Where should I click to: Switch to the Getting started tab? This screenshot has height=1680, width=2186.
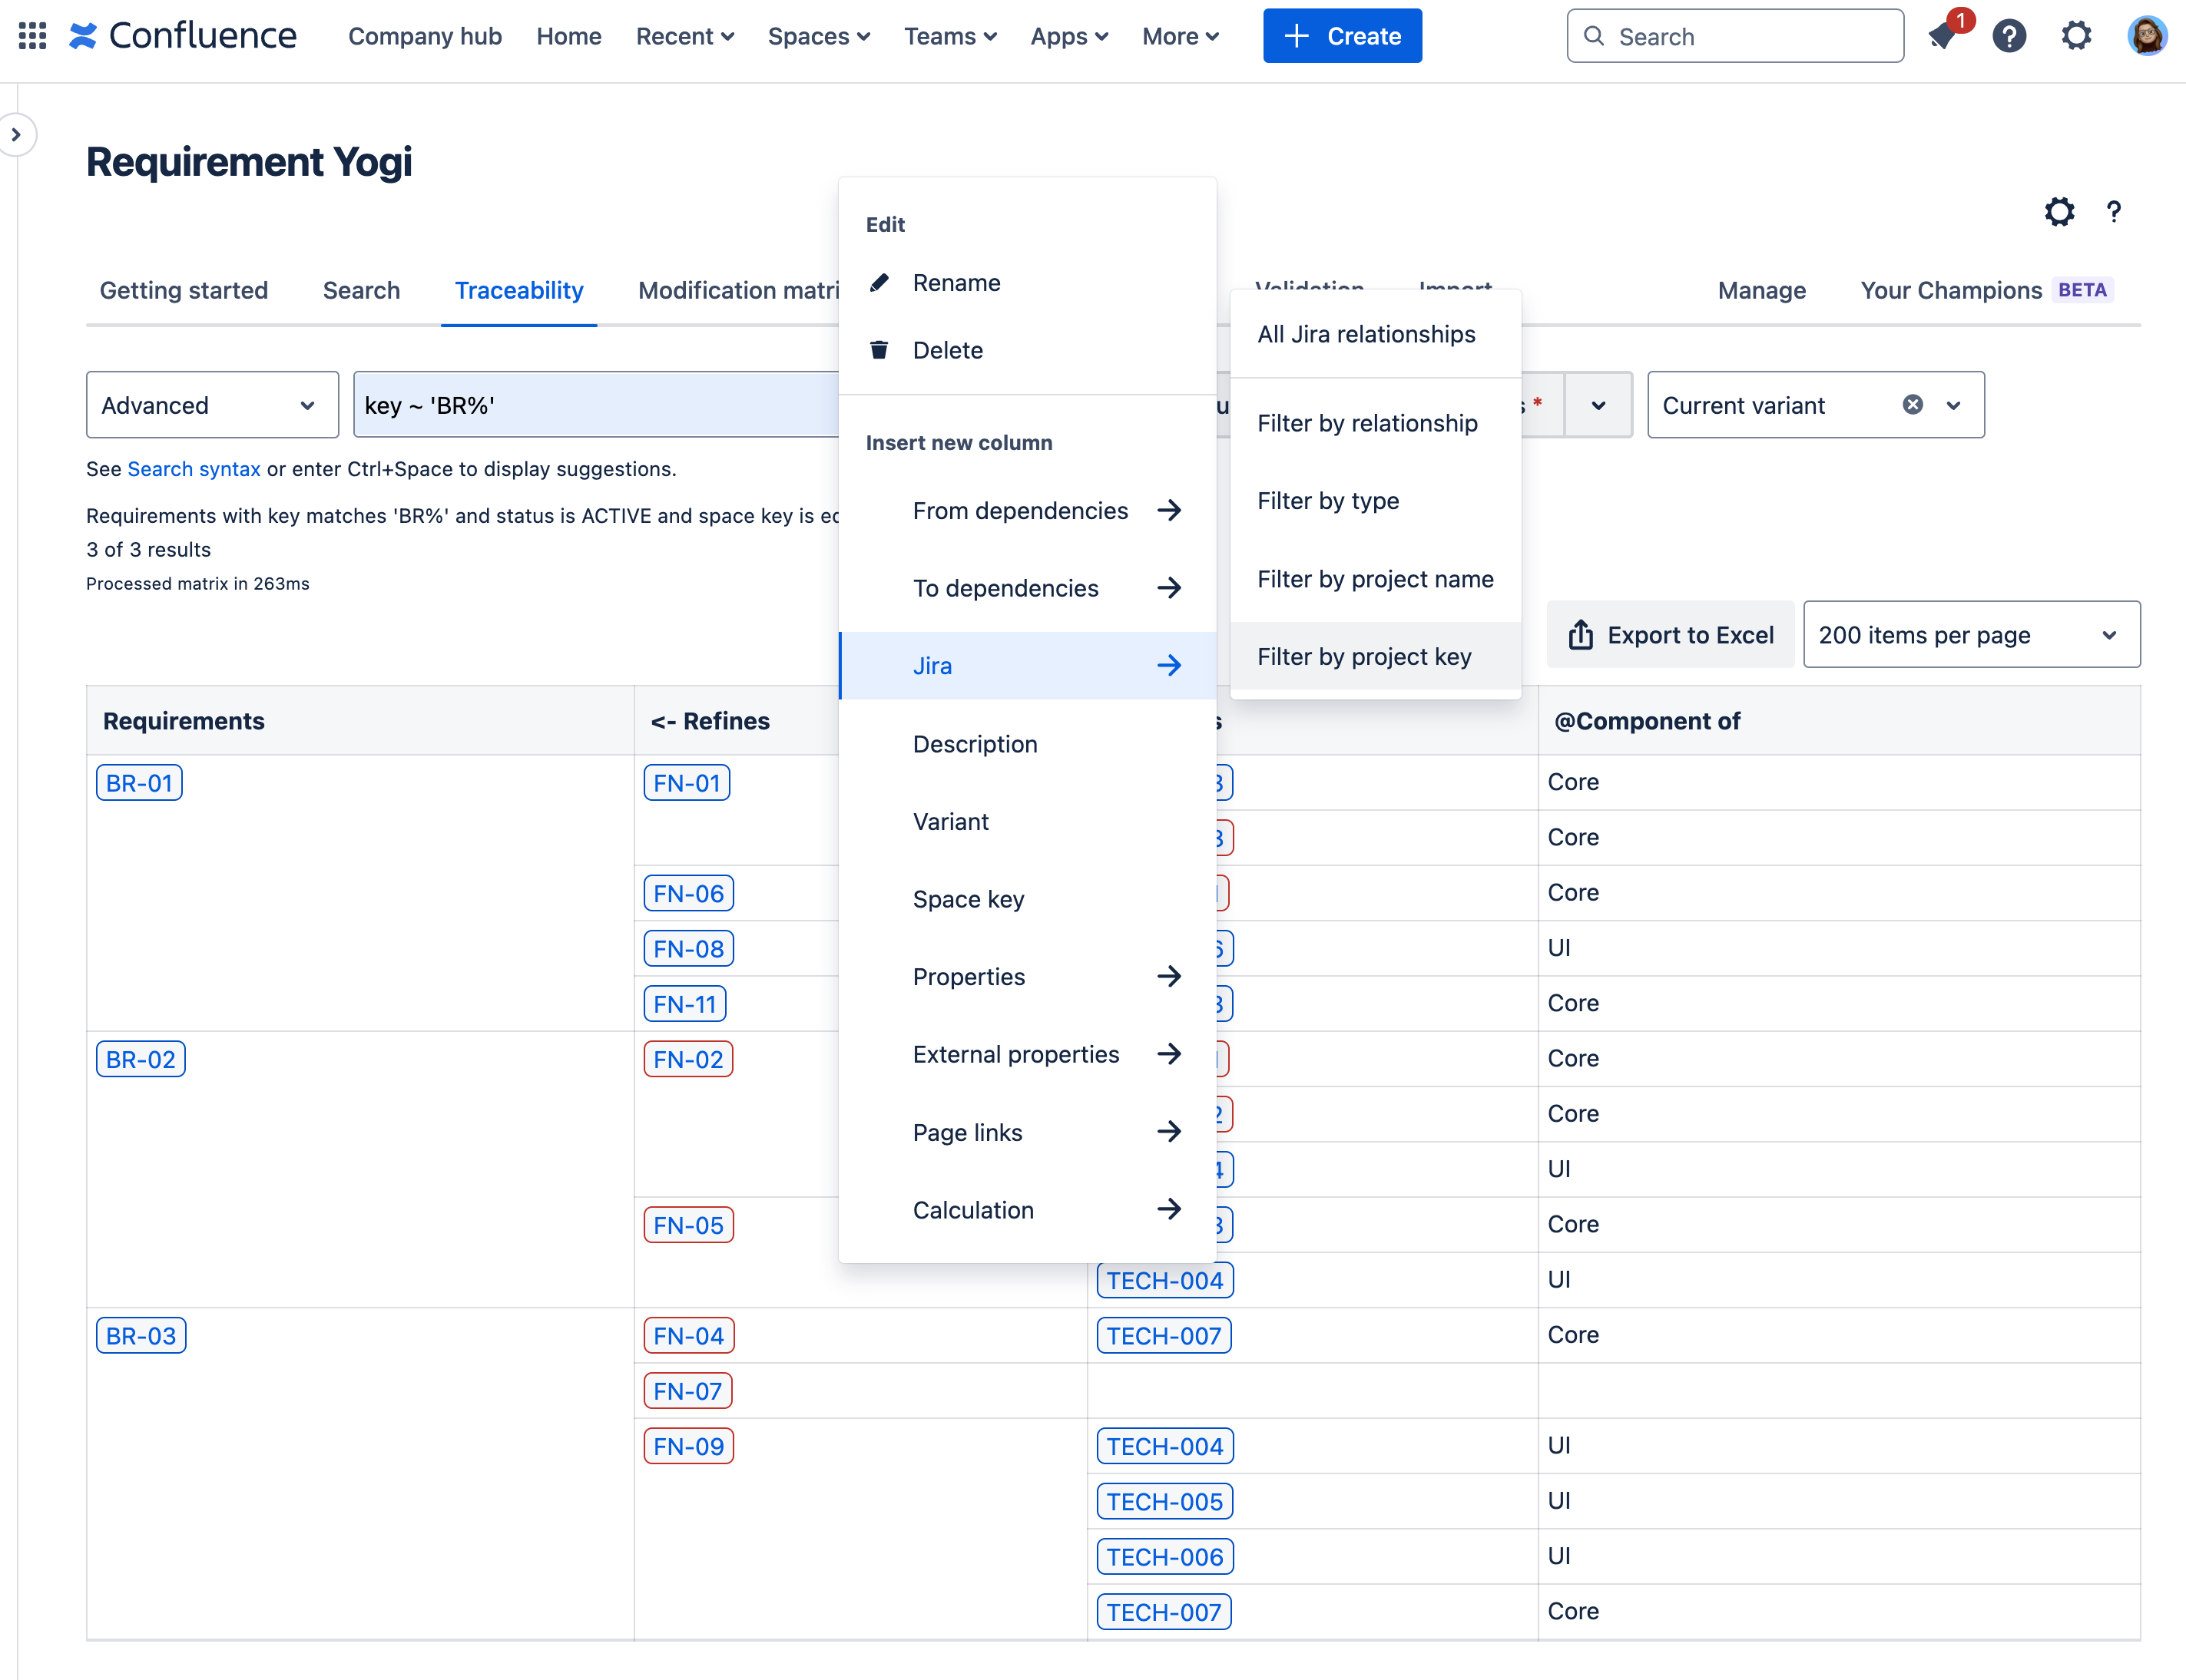(183, 290)
